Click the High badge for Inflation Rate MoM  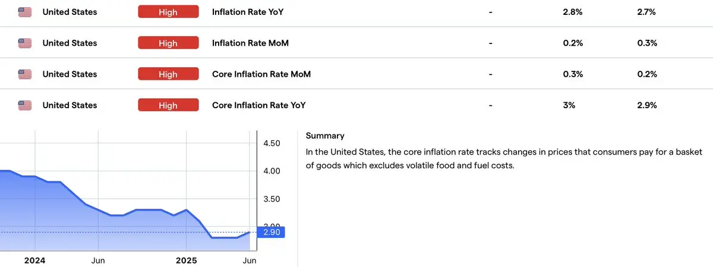pyautogui.click(x=168, y=43)
